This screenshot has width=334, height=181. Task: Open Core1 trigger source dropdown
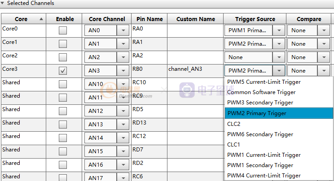tap(279, 44)
